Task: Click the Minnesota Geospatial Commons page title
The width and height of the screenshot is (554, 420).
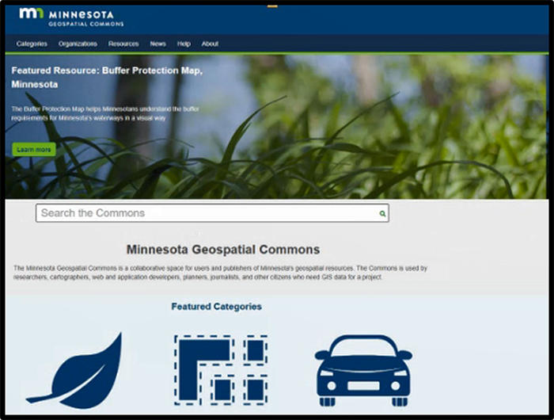Action: click(x=223, y=250)
